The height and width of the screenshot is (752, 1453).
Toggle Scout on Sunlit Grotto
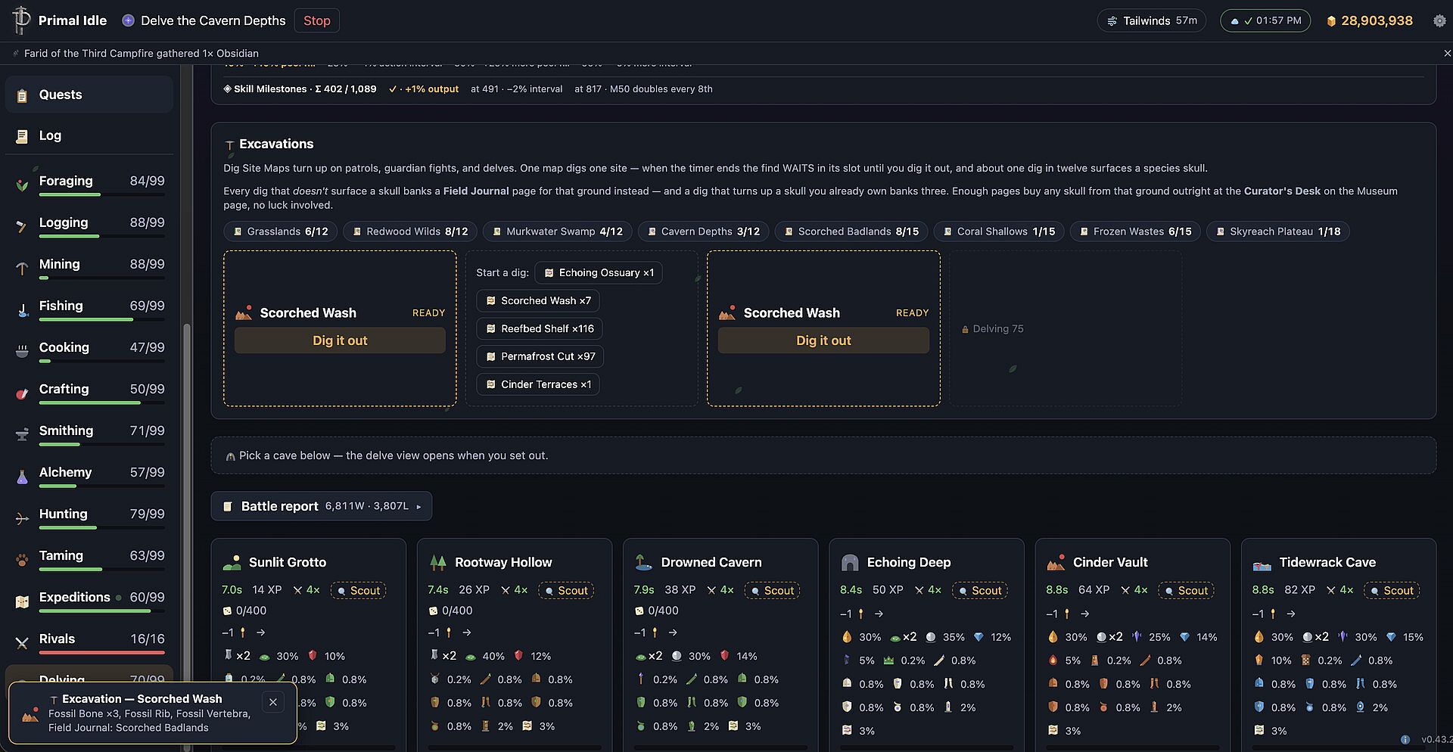pyautogui.click(x=359, y=590)
